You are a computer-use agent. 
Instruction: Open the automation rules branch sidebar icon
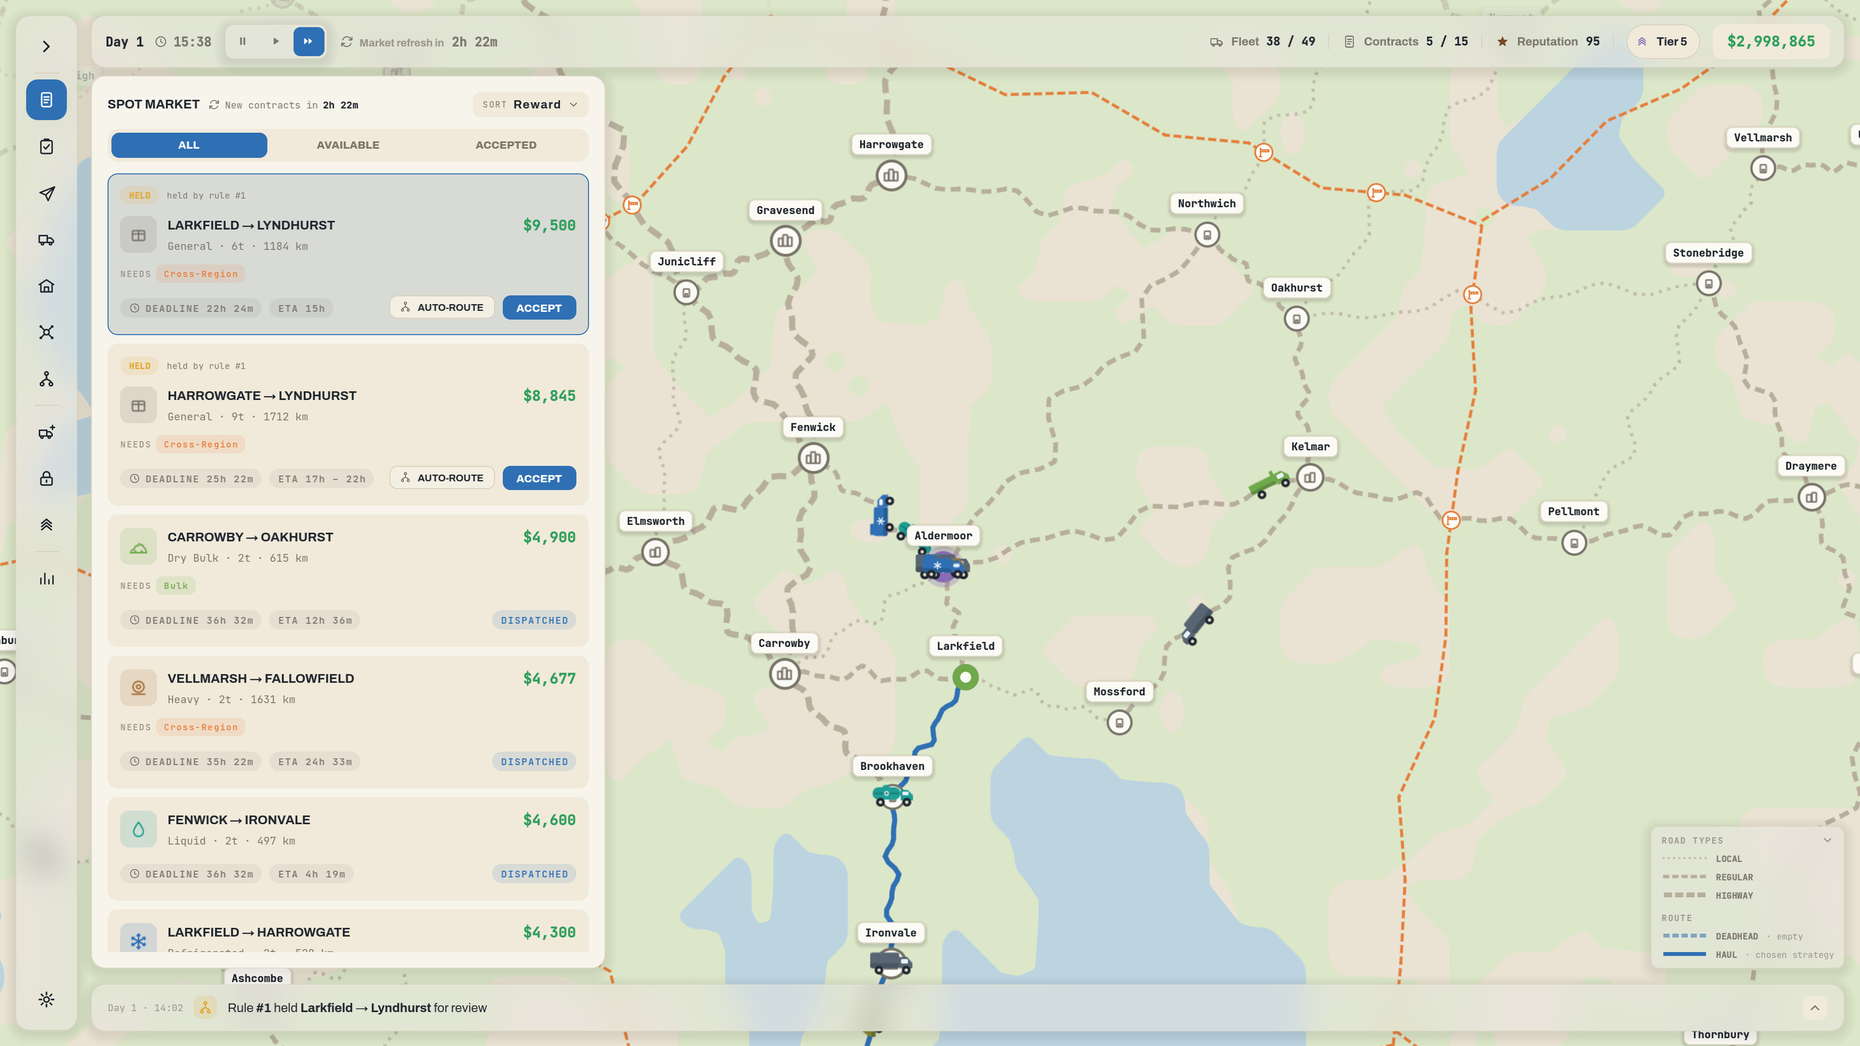click(46, 379)
